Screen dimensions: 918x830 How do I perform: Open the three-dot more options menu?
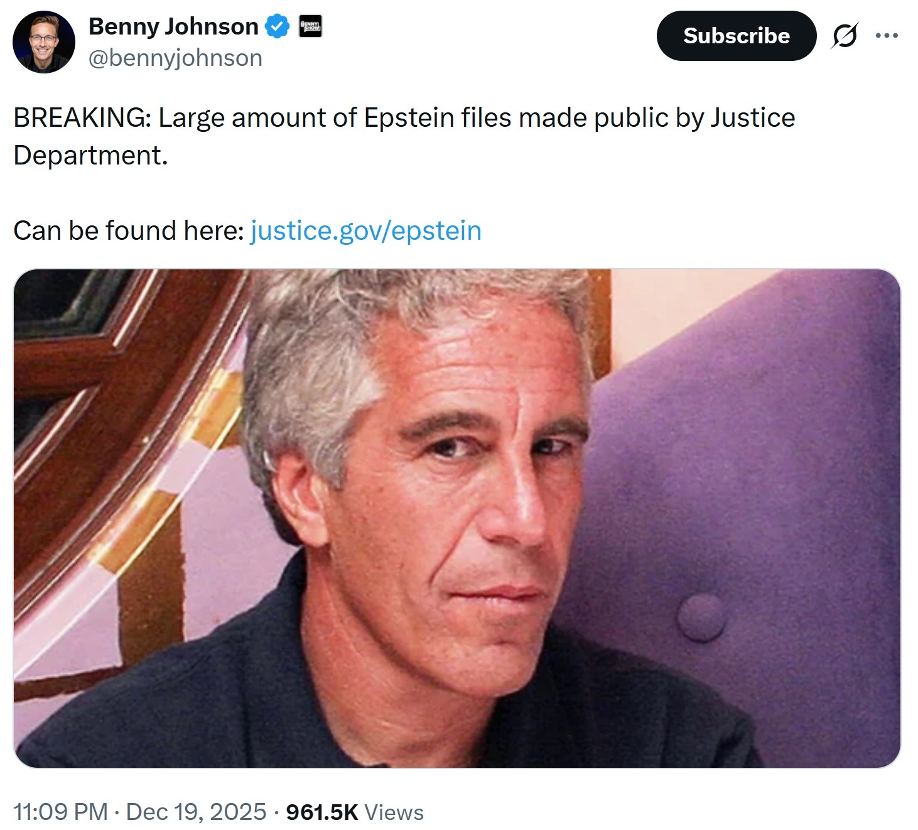point(887,36)
